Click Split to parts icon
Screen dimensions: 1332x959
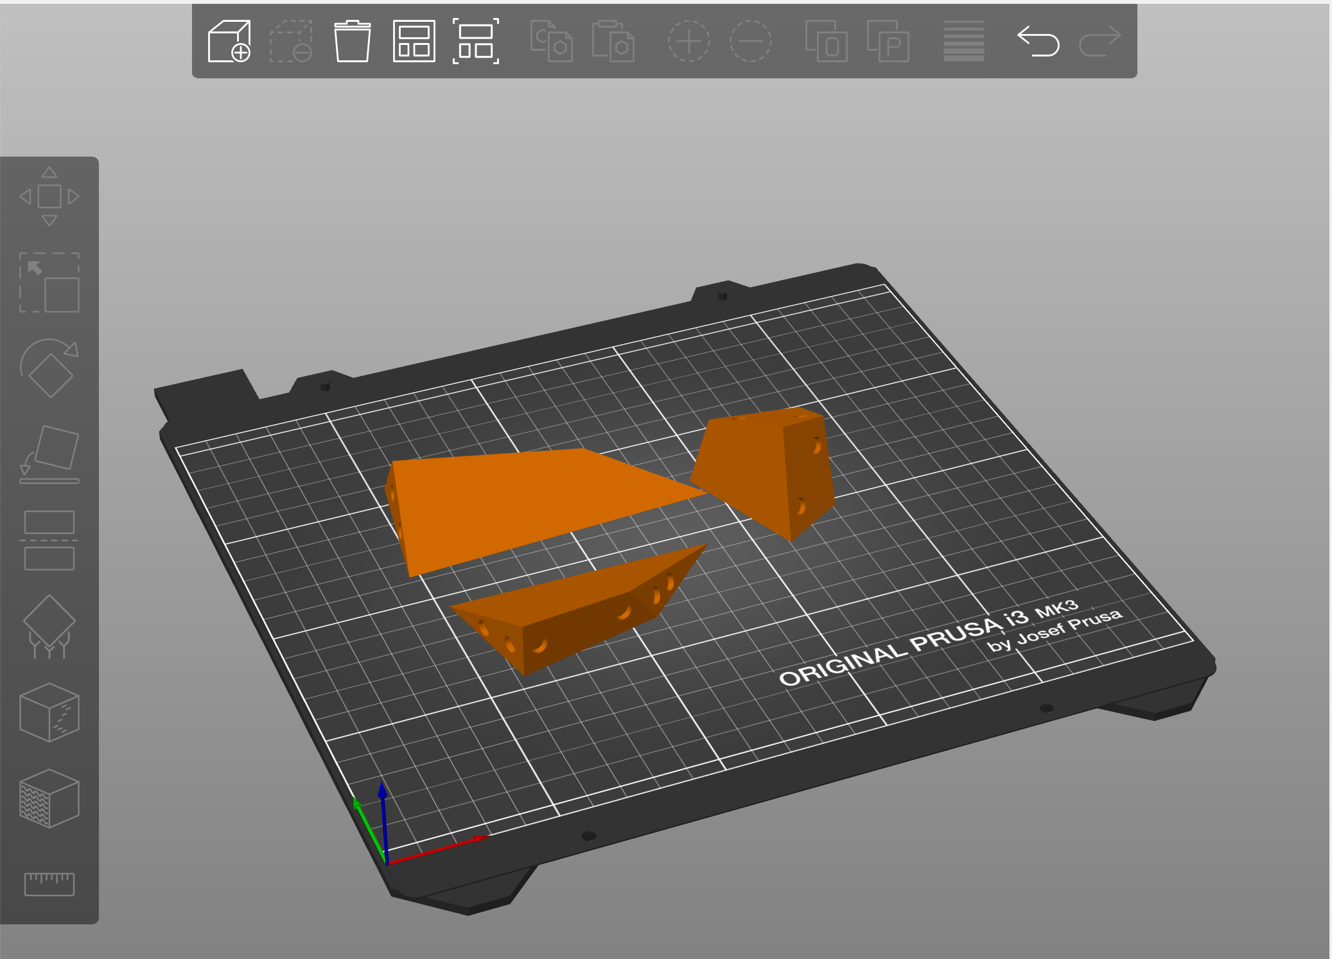[x=888, y=41]
